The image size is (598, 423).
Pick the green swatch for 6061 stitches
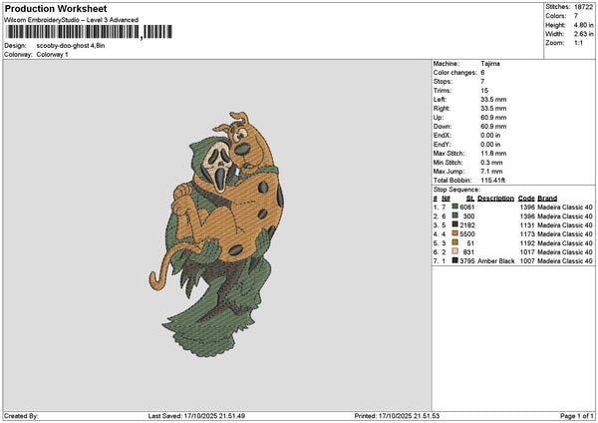coord(455,207)
